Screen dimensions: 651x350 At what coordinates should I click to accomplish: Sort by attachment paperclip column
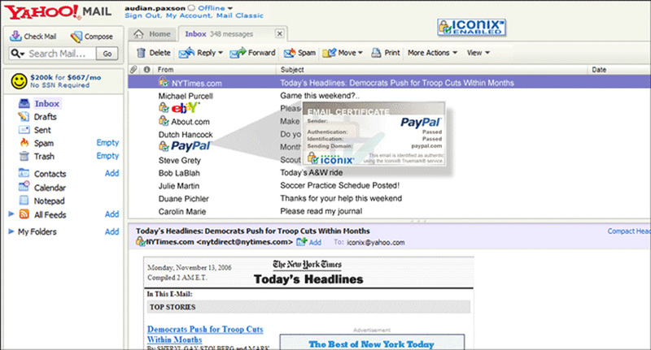coord(133,69)
